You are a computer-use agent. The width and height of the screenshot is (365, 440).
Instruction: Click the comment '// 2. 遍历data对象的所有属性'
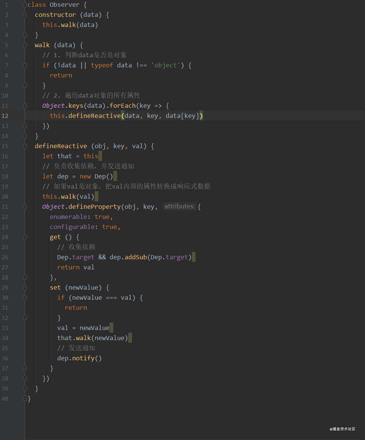click(91, 95)
